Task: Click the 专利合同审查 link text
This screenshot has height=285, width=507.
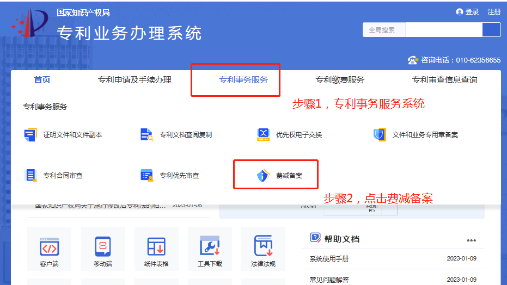Action: [63, 175]
